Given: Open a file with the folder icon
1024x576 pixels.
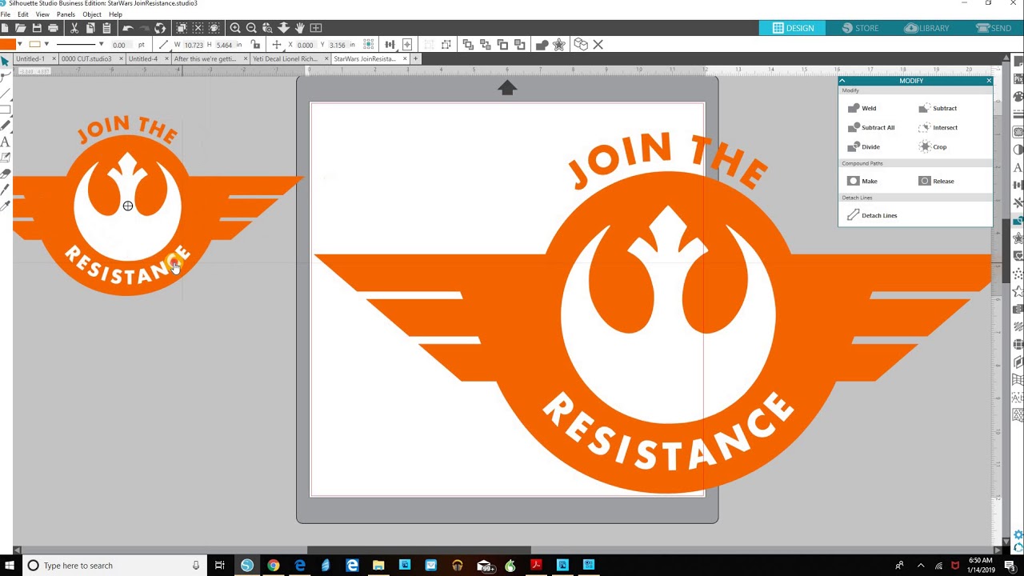Looking at the screenshot, I should (21, 28).
